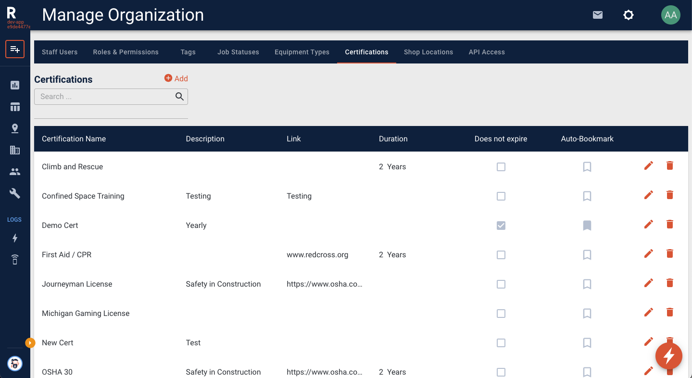Edit the OSHA 30 certification
Image resolution: width=692 pixels, height=378 pixels.
coord(649,371)
